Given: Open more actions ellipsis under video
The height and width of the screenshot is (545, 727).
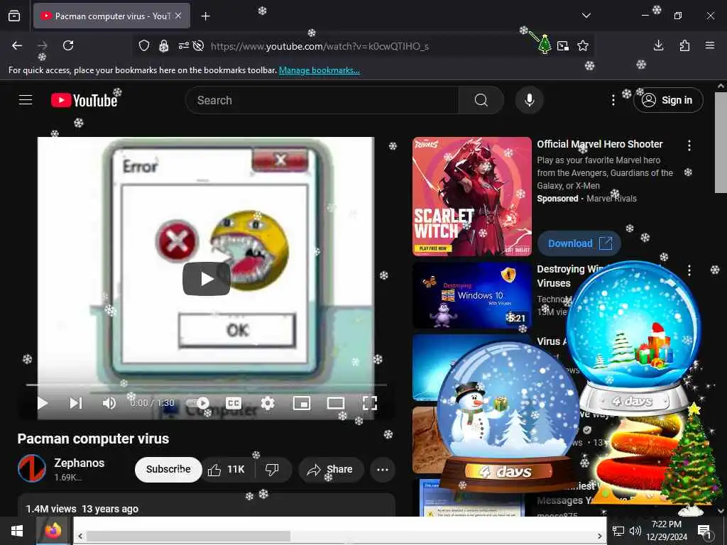Looking at the screenshot, I should coord(383,470).
